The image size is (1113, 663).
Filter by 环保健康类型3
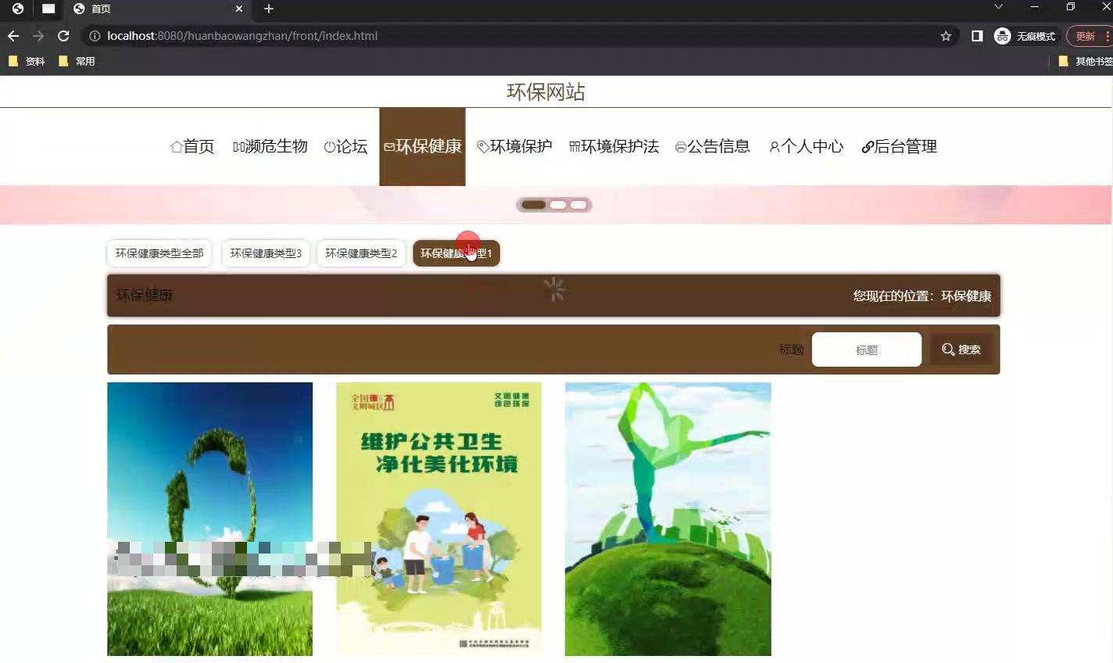coord(266,253)
